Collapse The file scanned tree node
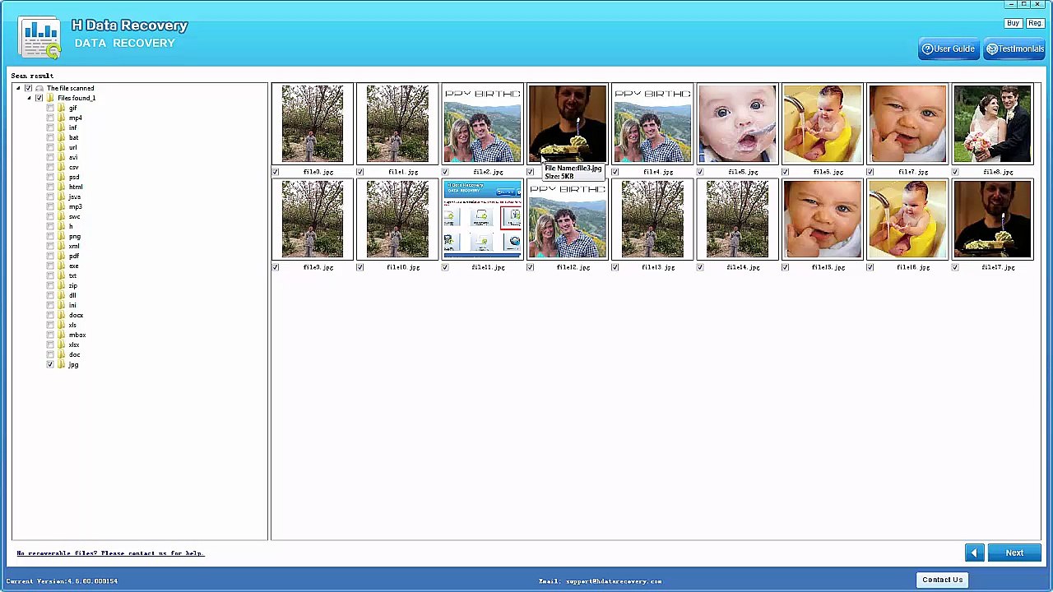 pos(18,88)
